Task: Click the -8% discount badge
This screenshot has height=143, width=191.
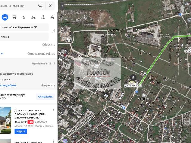Action: point(30,122)
